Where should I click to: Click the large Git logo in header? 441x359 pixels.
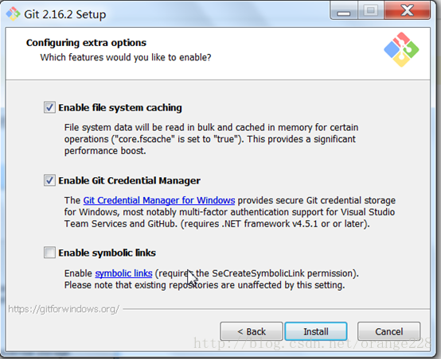pyautogui.click(x=401, y=49)
